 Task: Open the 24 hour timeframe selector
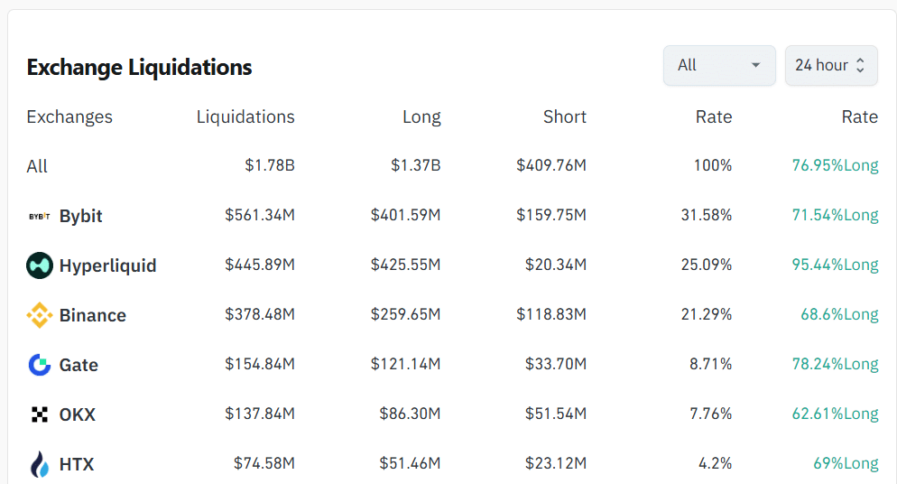click(830, 65)
